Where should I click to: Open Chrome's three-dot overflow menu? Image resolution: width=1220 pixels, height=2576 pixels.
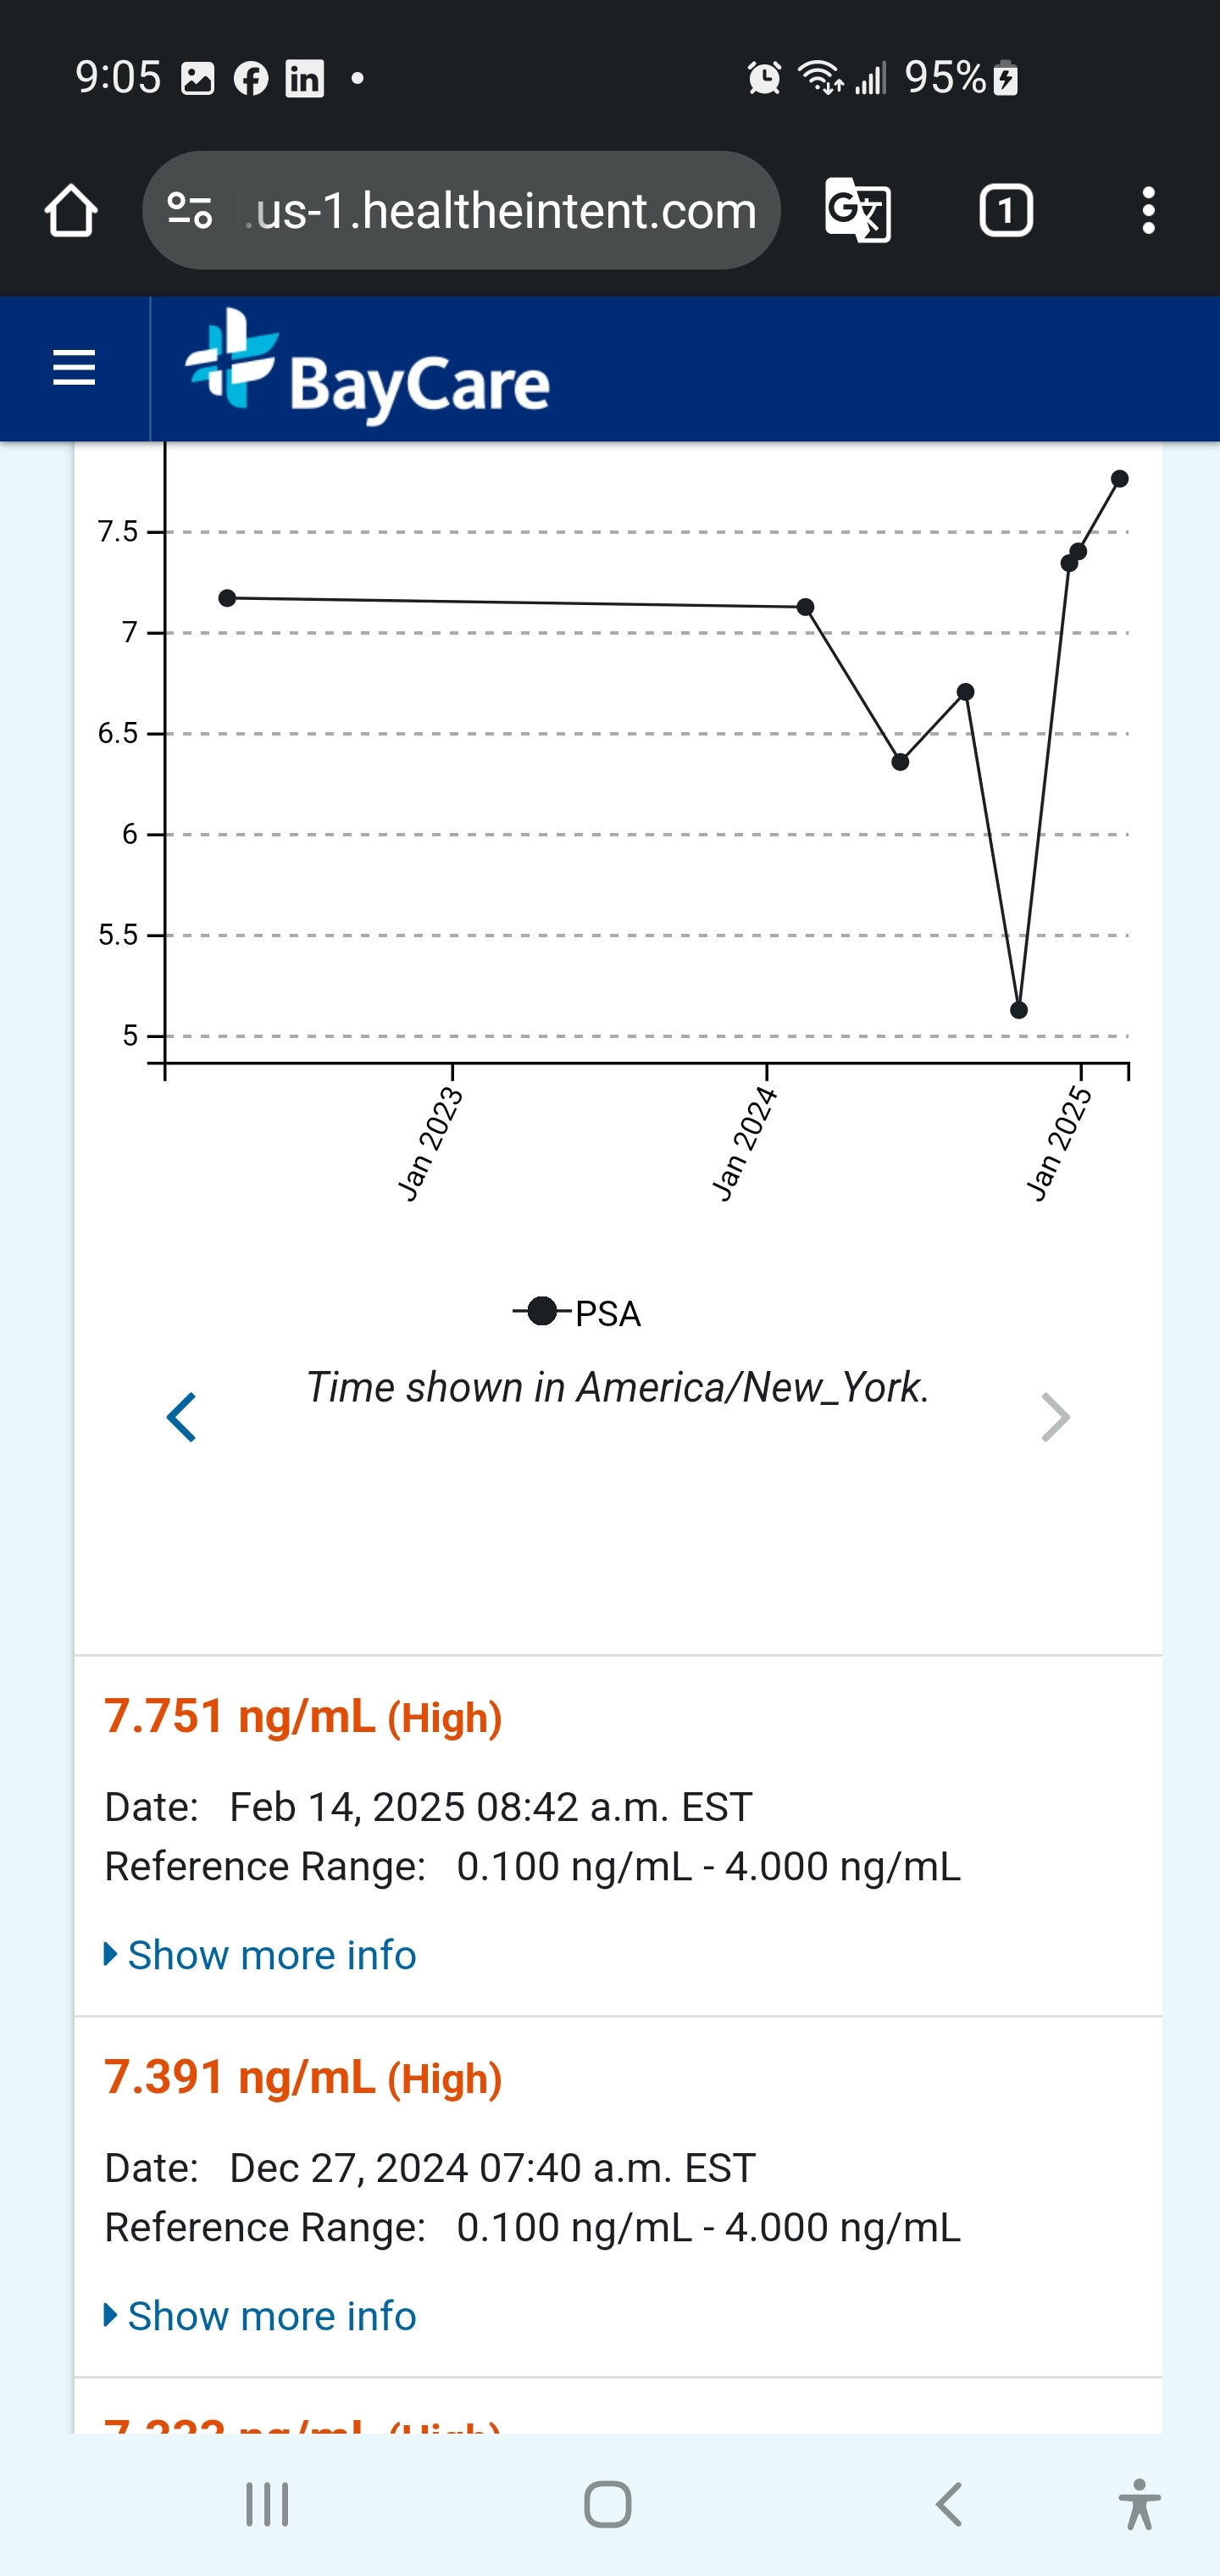[x=1148, y=211]
